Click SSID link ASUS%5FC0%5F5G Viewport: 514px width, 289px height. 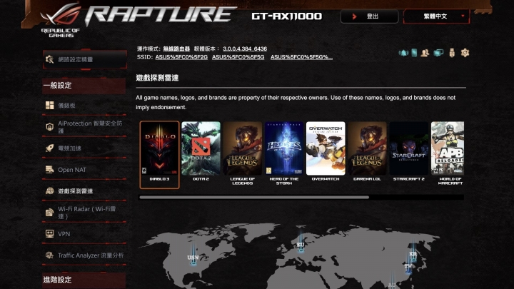[x=238, y=57]
